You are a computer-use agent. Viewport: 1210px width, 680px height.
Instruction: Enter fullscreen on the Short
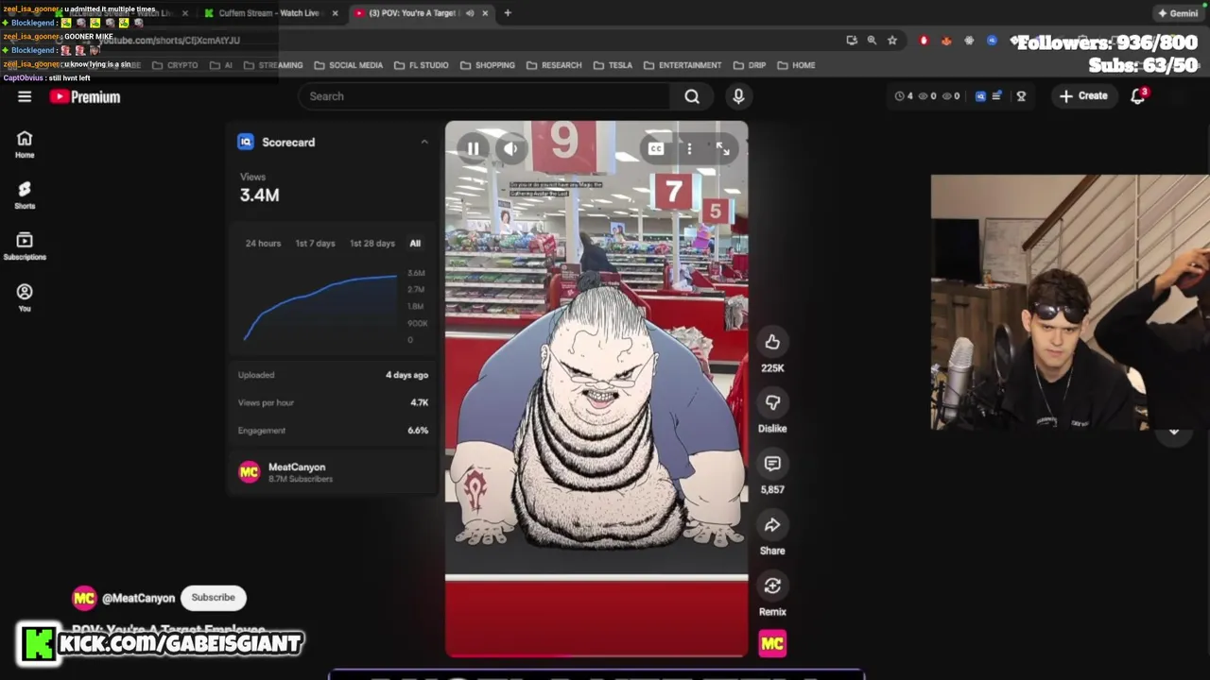[x=722, y=149]
